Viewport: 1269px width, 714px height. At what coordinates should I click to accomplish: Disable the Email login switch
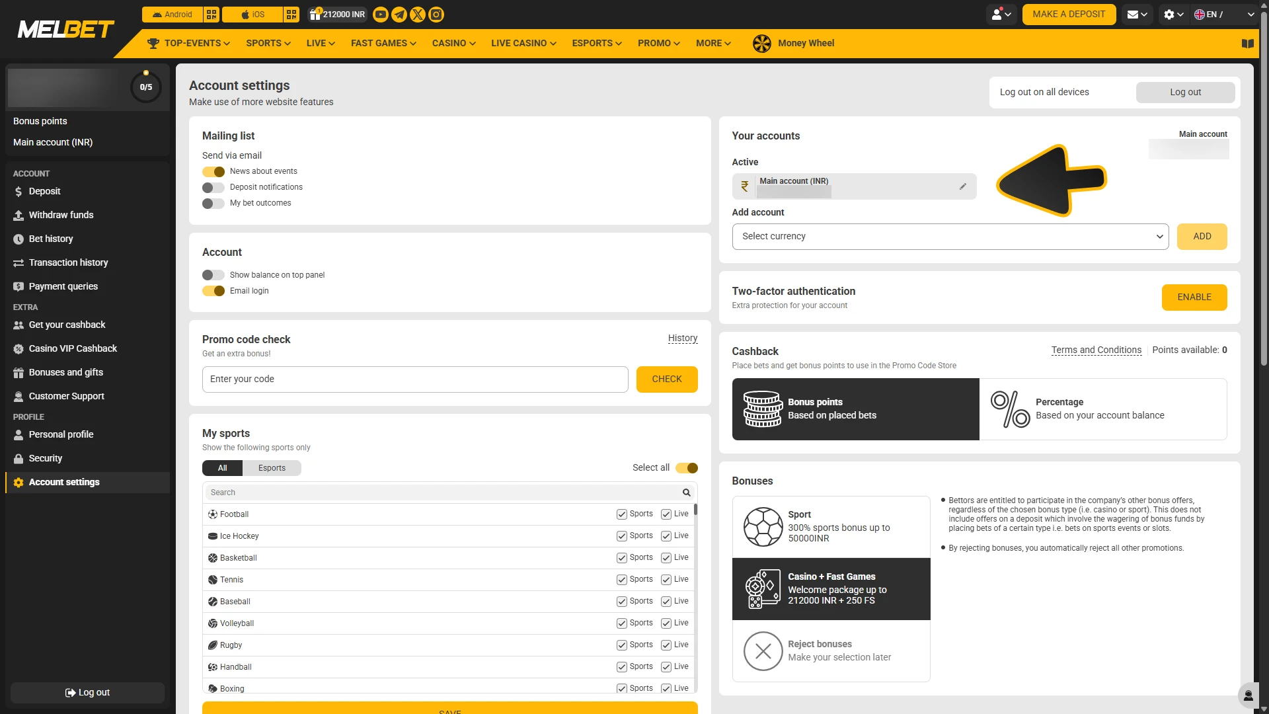213,291
